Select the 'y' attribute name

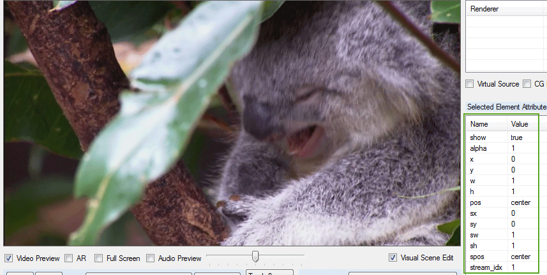pos(472,170)
